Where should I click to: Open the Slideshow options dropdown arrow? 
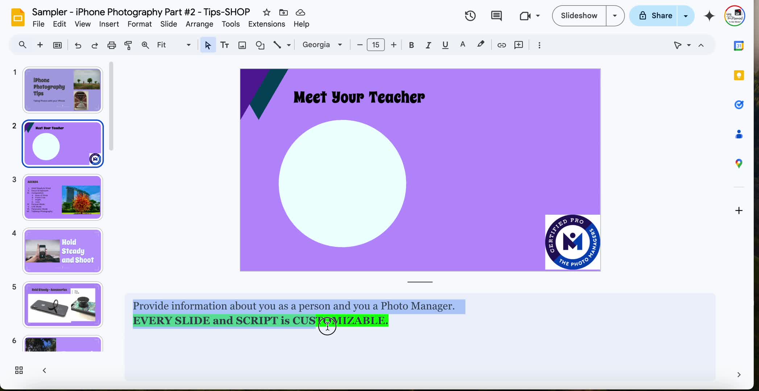615,16
